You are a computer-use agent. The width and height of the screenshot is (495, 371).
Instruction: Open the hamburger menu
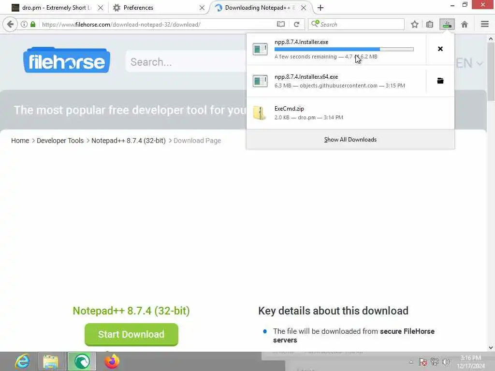click(x=484, y=24)
